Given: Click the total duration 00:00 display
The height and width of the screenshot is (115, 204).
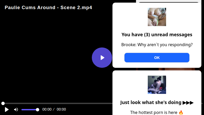Looking at the screenshot, I should point(61,110).
